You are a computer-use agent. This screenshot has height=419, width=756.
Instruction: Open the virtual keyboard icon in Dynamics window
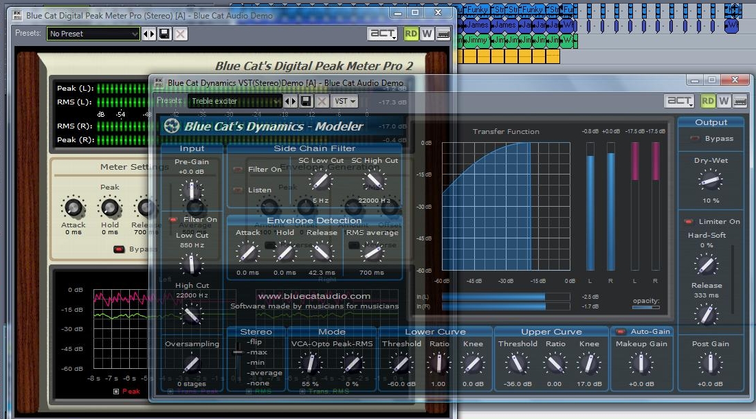pos(740,102)
